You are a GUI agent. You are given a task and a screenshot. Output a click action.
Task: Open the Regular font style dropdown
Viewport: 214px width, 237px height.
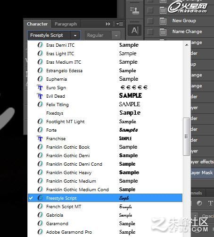[x=103, y=35]
